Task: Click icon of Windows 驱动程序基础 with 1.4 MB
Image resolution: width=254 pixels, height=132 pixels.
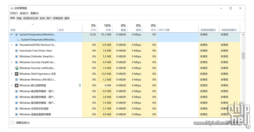Action: [16, 103]
